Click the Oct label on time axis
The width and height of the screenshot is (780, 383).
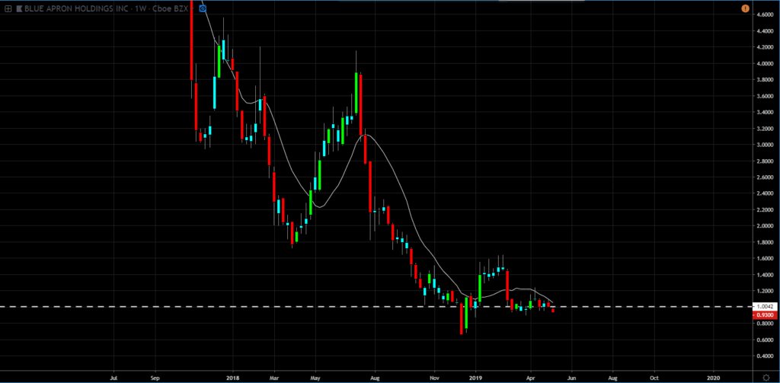pos(654,378)
